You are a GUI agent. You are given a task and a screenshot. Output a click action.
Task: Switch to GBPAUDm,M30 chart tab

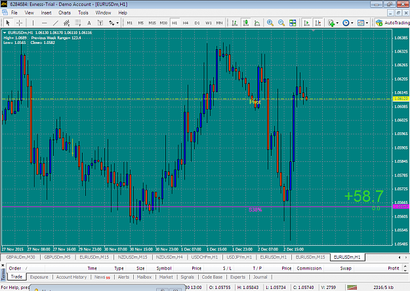20,257
